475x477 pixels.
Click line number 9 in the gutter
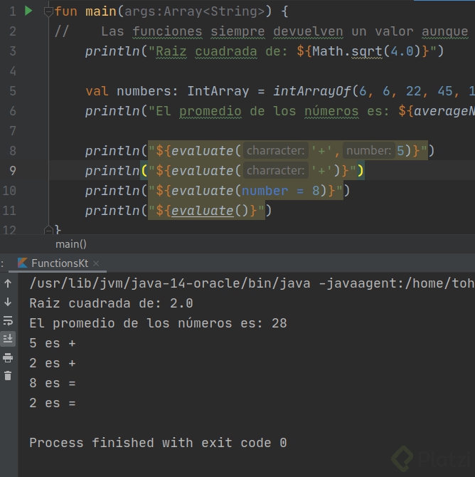tap(13, 171)
